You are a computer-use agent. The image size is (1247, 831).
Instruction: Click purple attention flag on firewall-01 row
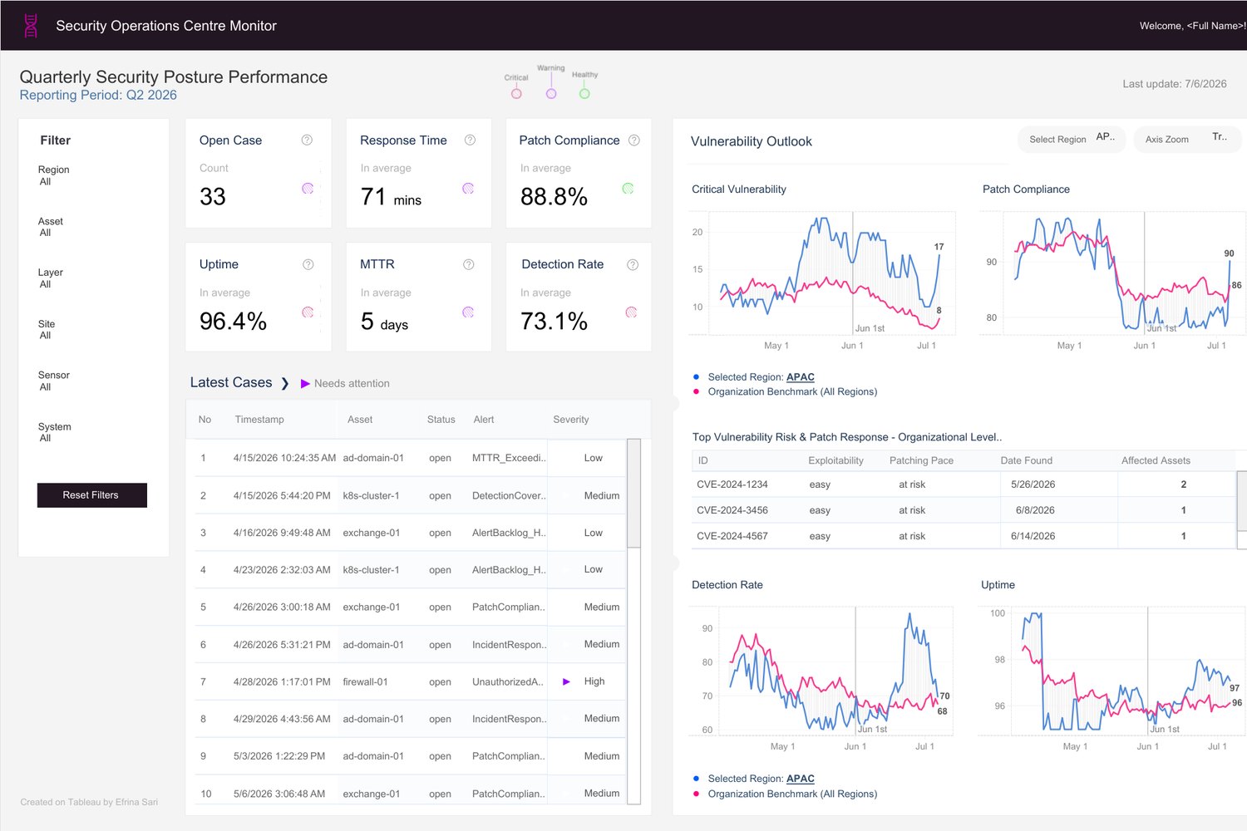pyautogui.click(x=566, y=681)
